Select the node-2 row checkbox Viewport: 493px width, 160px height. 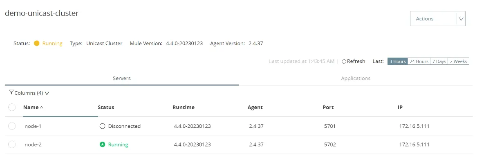coord(12,145)
